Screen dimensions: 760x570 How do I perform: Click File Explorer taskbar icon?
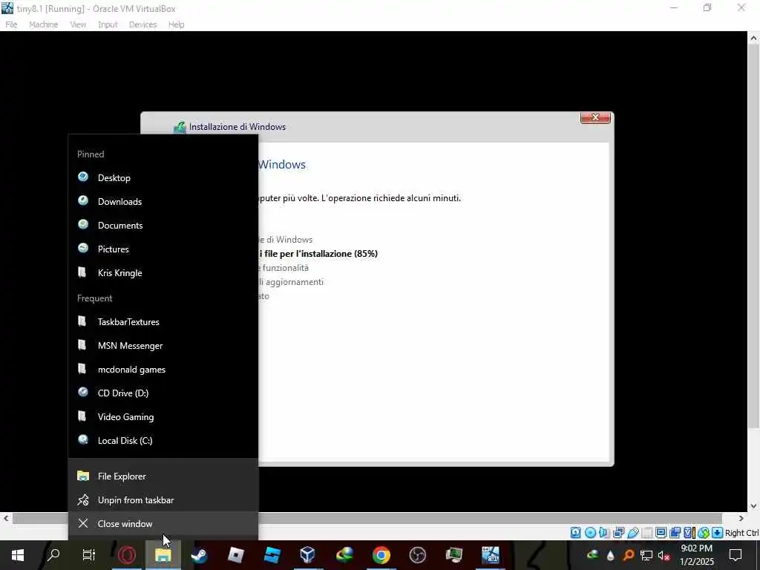coord(163,555)
